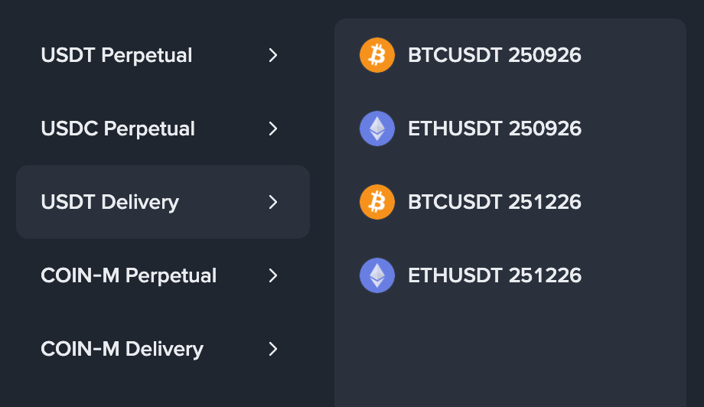Expand the COIN-M Delivery chevron arrow
The height and width of the screenshot is (407, 704).
[x=273, y=349]
